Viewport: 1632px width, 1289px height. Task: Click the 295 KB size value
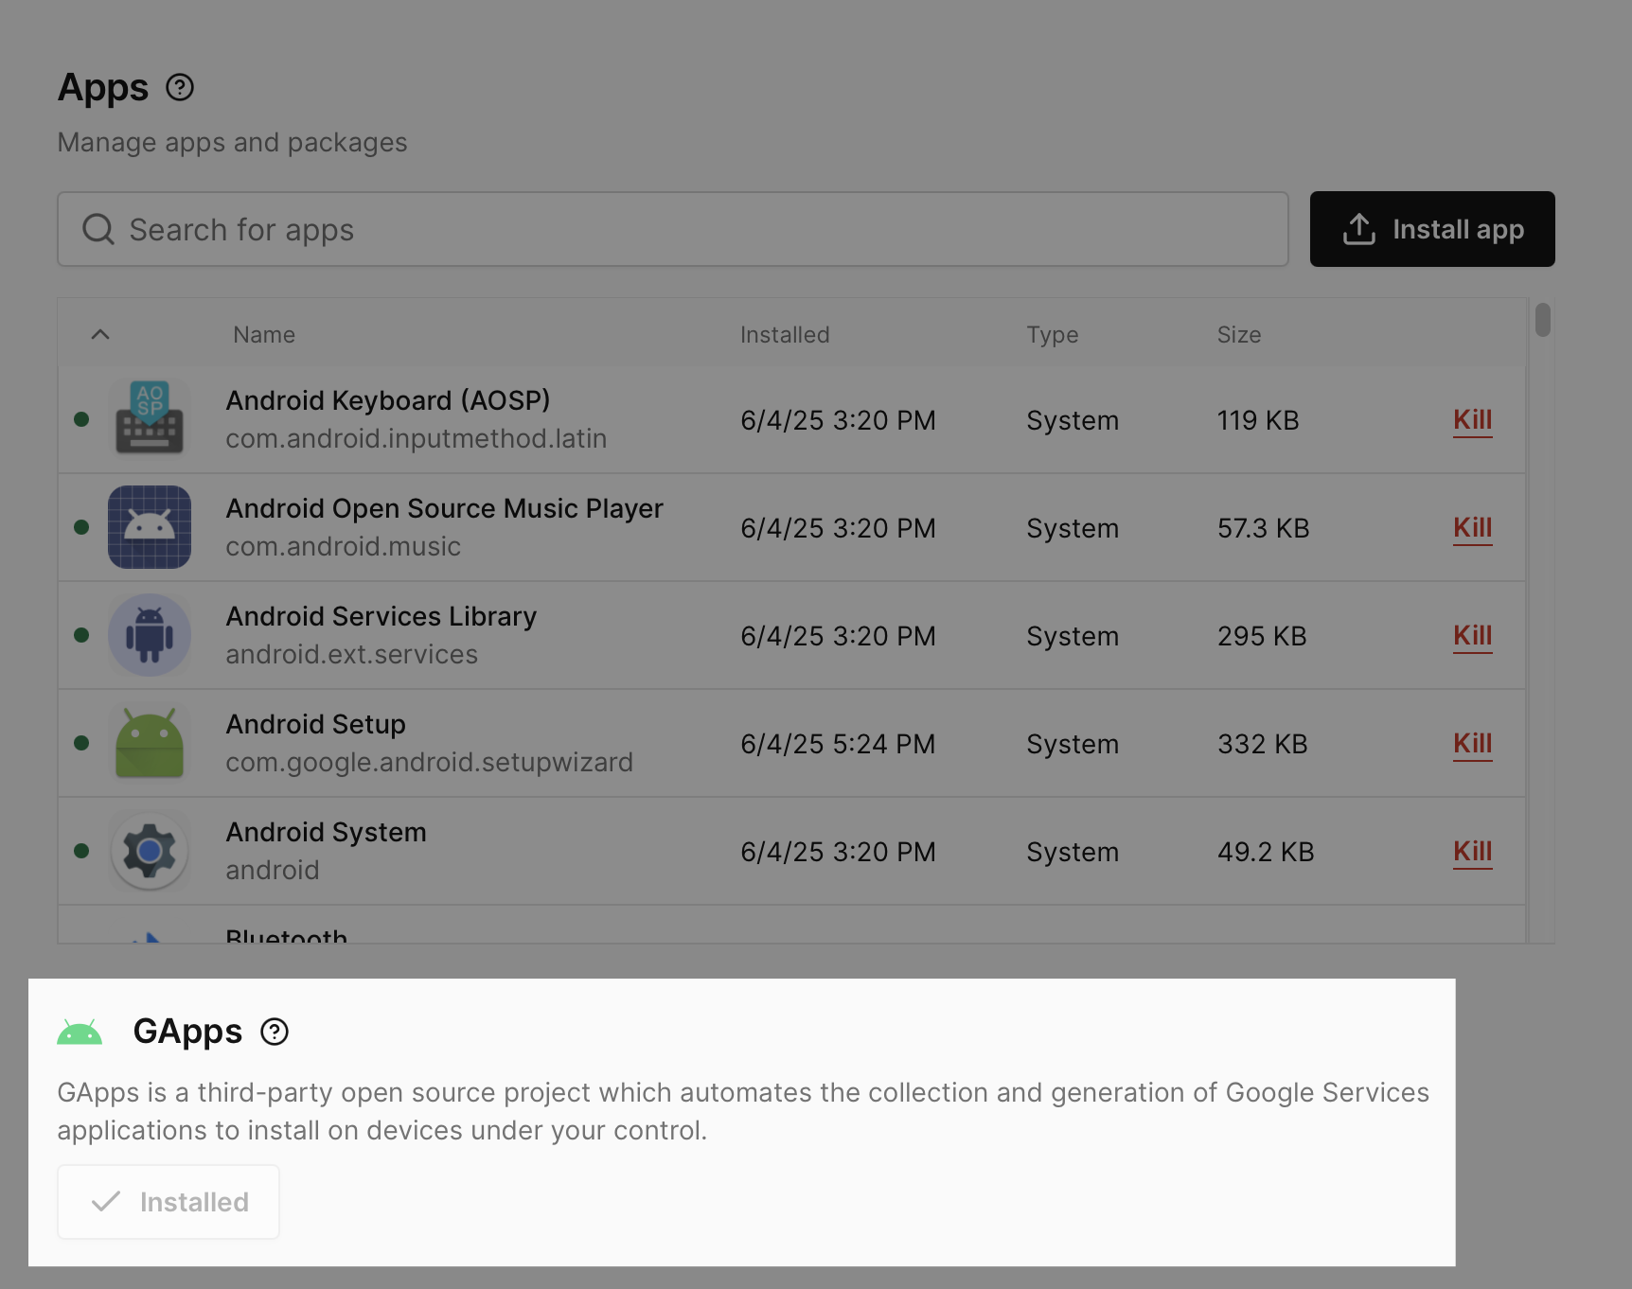click(x=1262, y=636)
